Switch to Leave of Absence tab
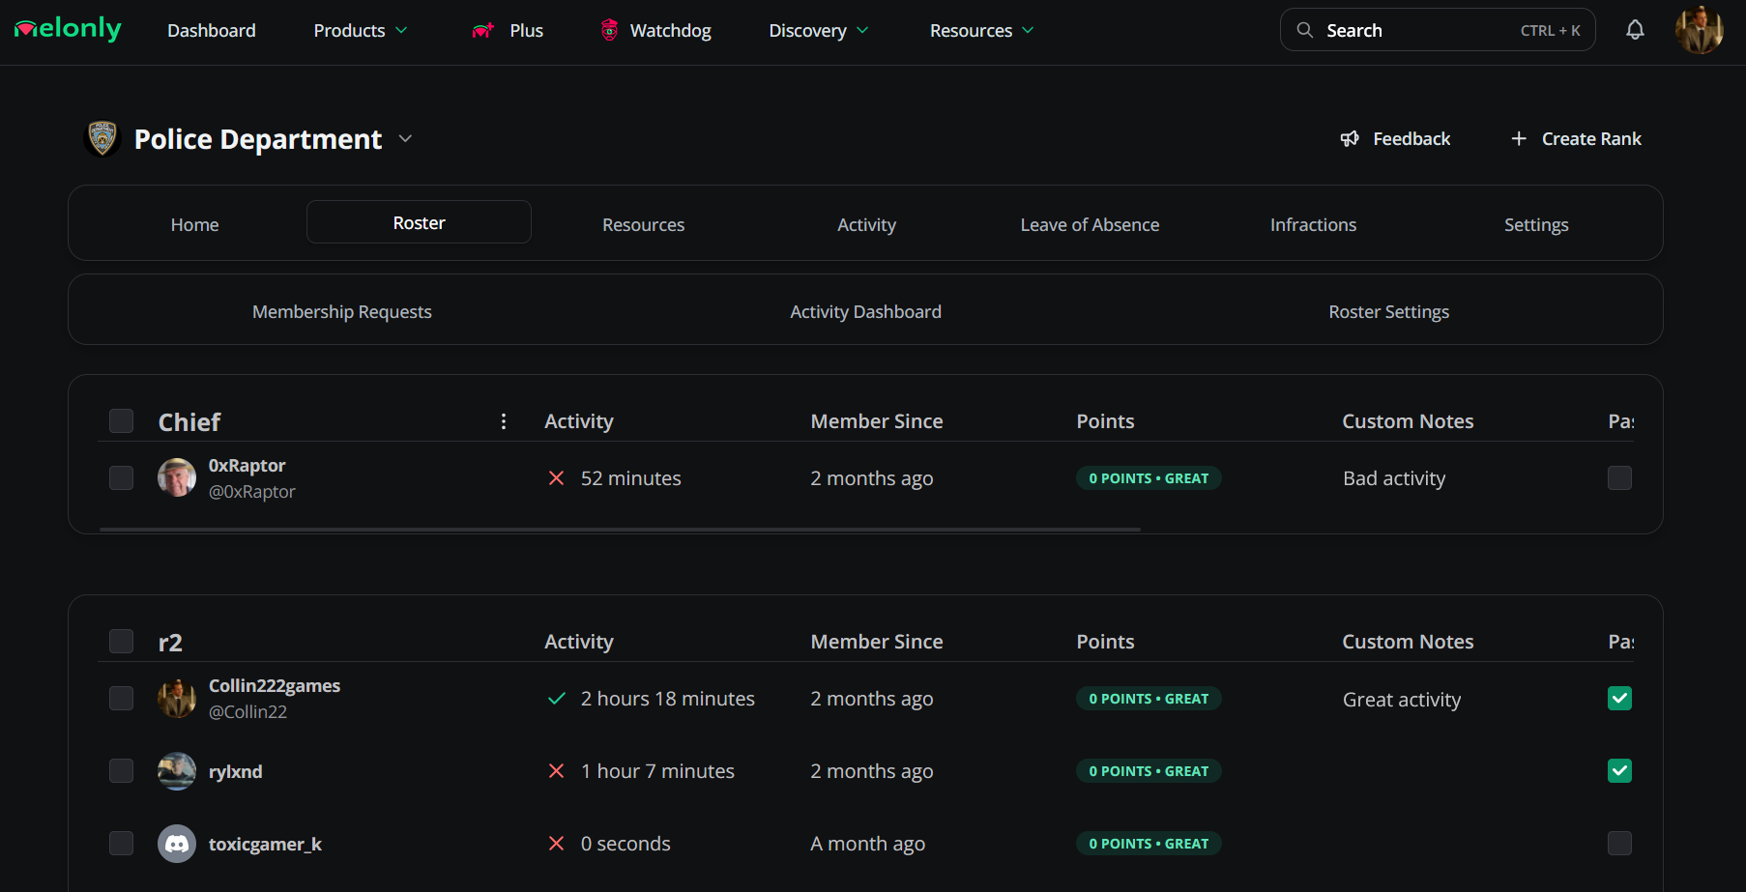 (x=1090, y=224)
